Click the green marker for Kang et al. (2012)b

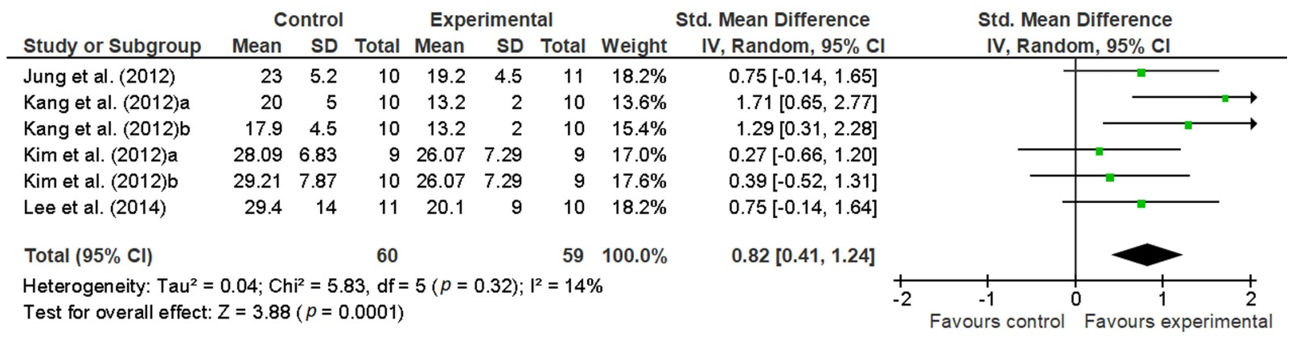[x=1188, y=125]
